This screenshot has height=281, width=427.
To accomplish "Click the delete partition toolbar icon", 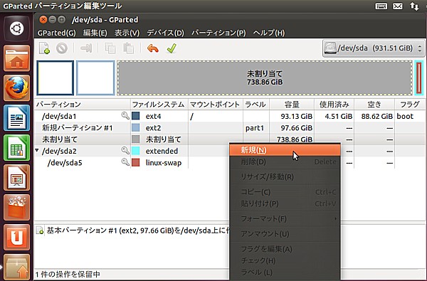I will [62, 48].
